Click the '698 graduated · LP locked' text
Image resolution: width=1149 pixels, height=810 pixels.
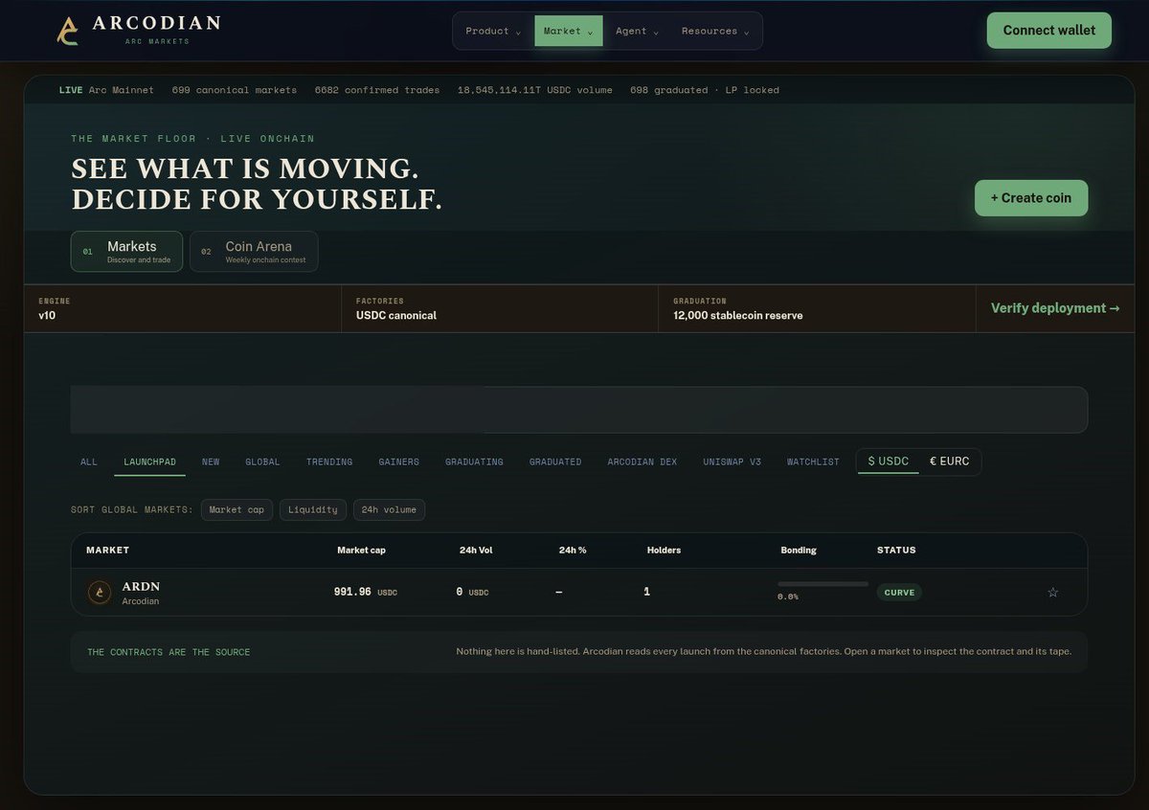tap(705, 90)
